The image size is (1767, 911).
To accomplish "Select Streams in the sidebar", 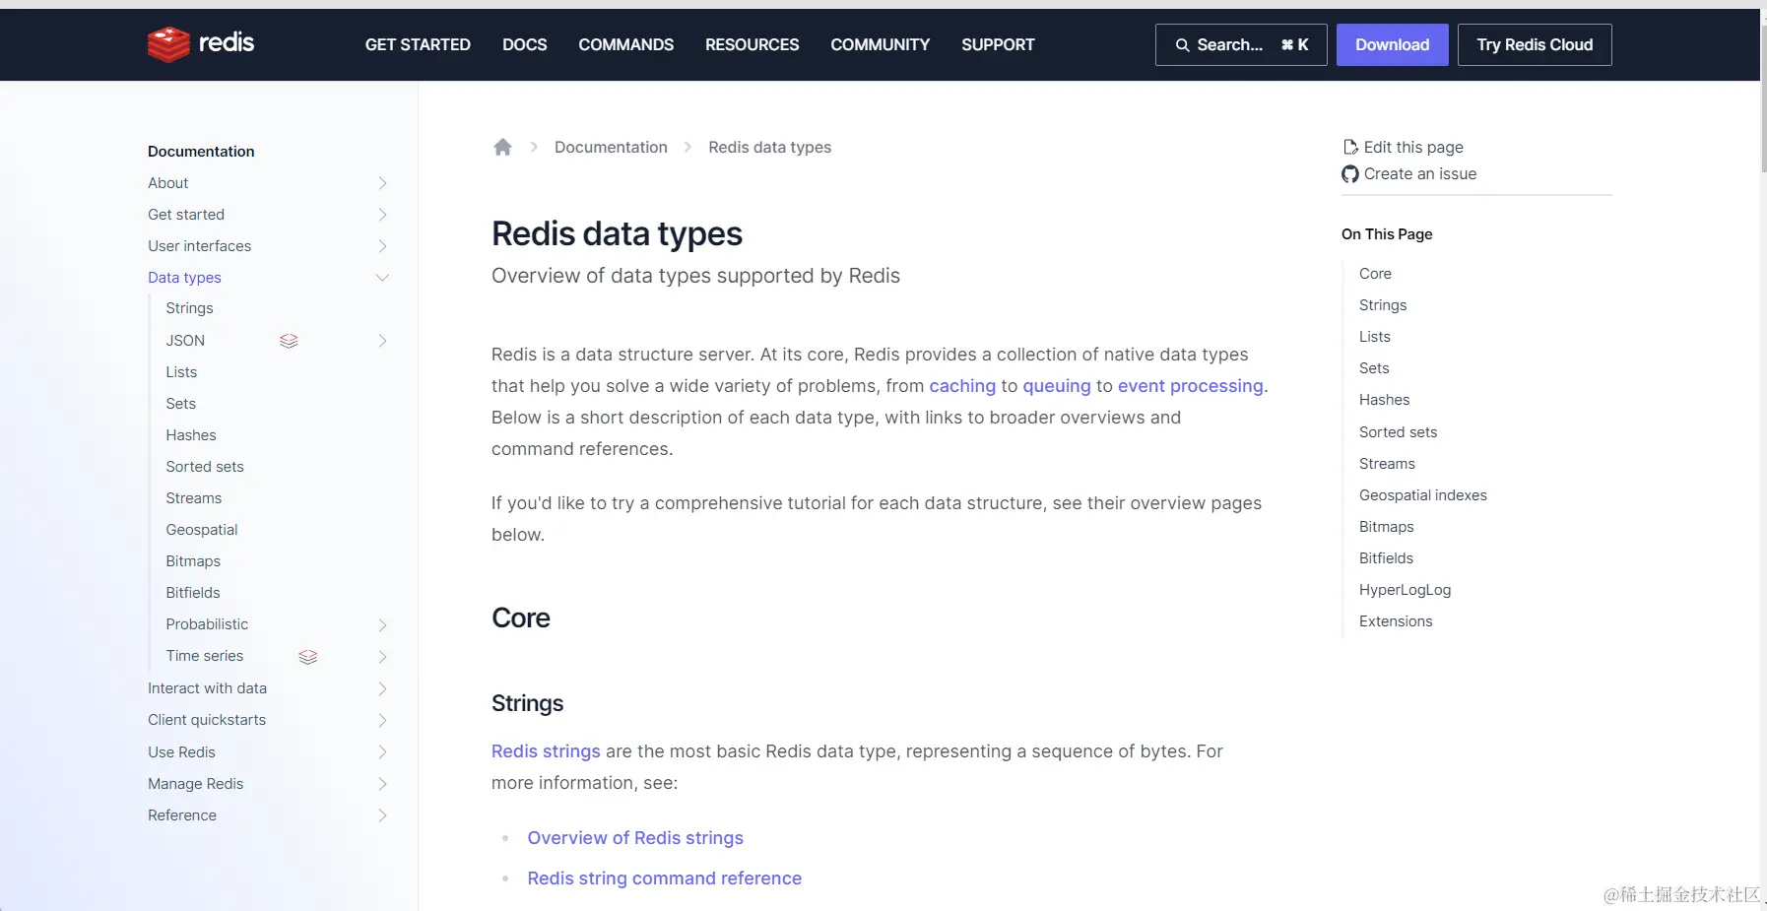I will (194, 498).
